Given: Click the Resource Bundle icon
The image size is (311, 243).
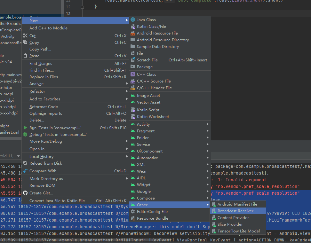Looking at the screenshot, I should (x=133, y=218).
